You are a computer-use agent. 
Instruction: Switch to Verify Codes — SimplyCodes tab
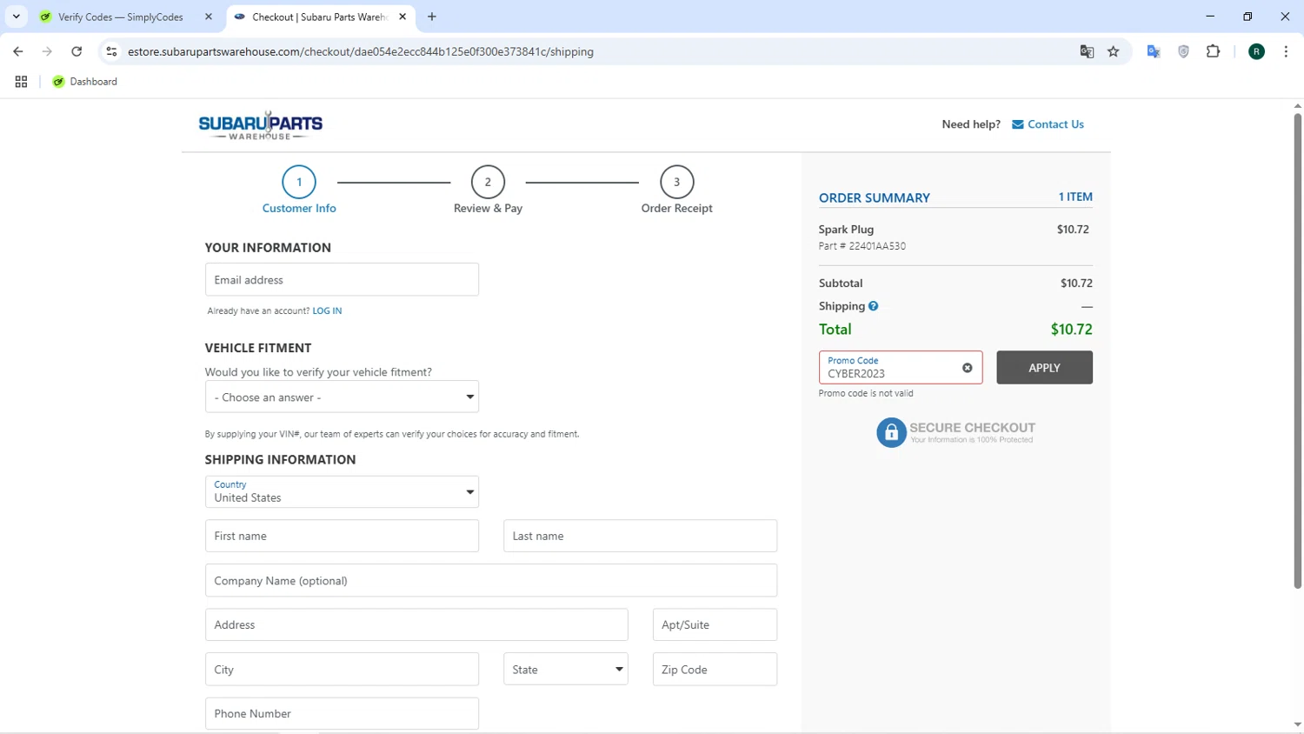pyautogui.click(x=120, y=17)
